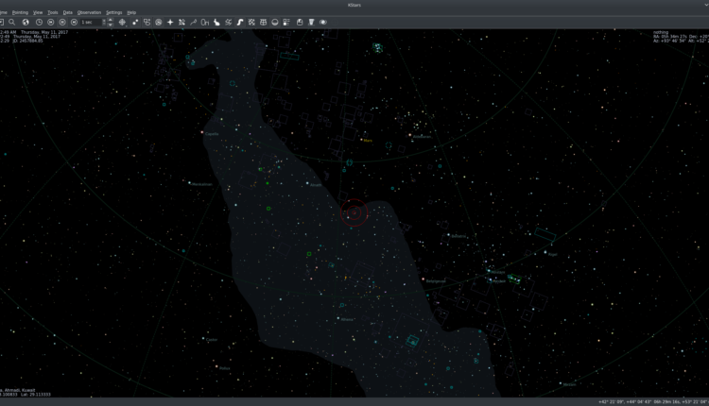Toggle the OH constellation names icon

coord(204,21)
